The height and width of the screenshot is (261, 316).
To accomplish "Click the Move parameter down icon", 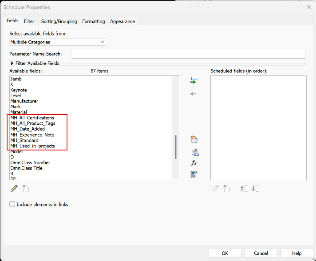I will (255, 189).
